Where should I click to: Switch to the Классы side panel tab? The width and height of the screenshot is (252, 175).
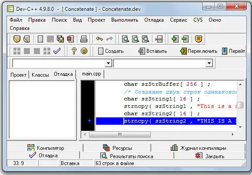pyautogui.click(x=40, y=75)
